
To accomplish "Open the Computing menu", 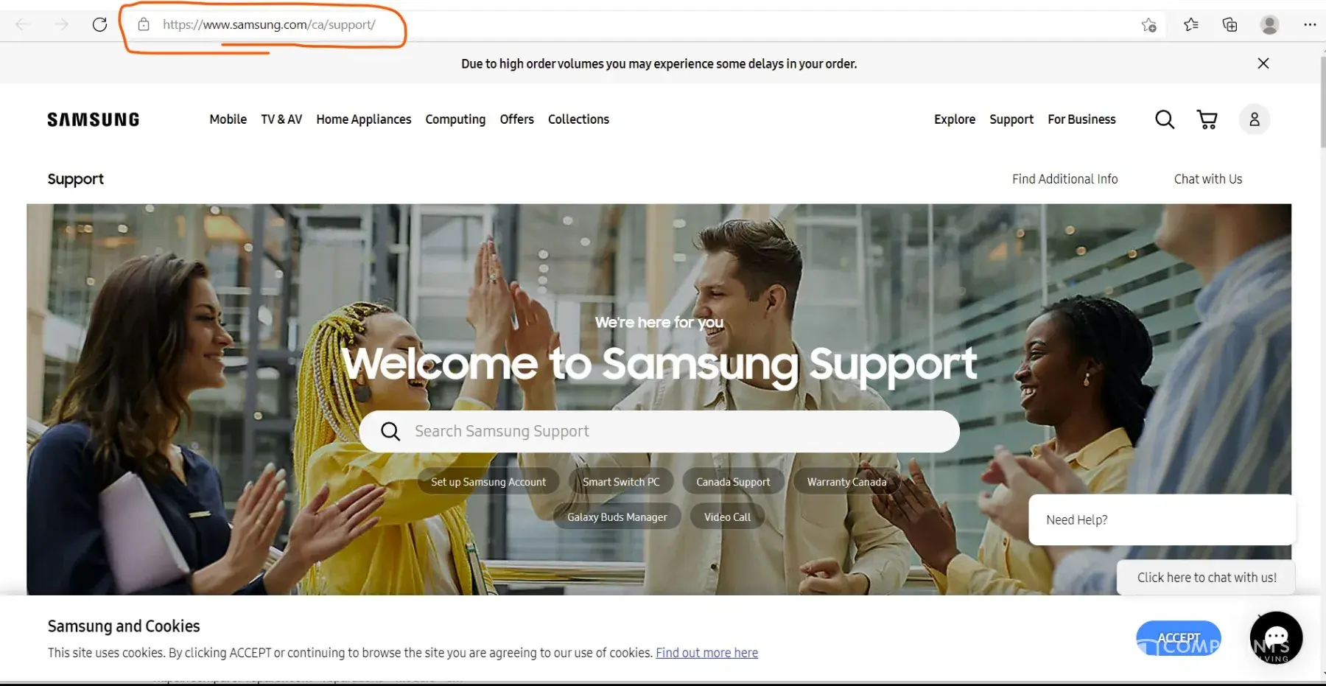I will point(455,119).
